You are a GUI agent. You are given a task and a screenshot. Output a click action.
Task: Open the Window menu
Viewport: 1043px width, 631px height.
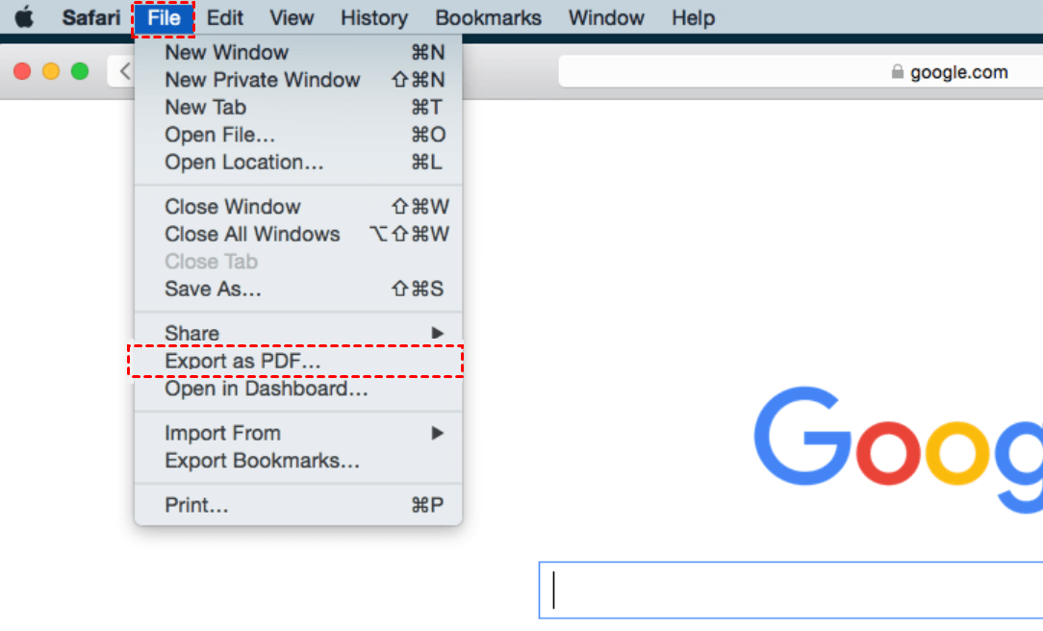(606, 18)
